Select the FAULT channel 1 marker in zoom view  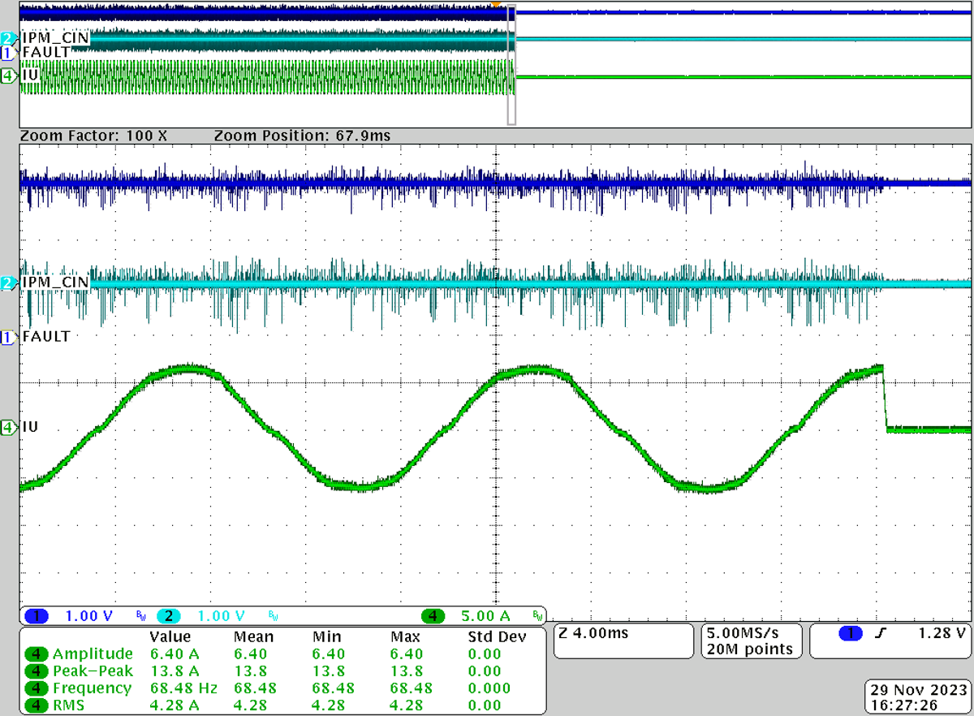(x=9, y=336)
